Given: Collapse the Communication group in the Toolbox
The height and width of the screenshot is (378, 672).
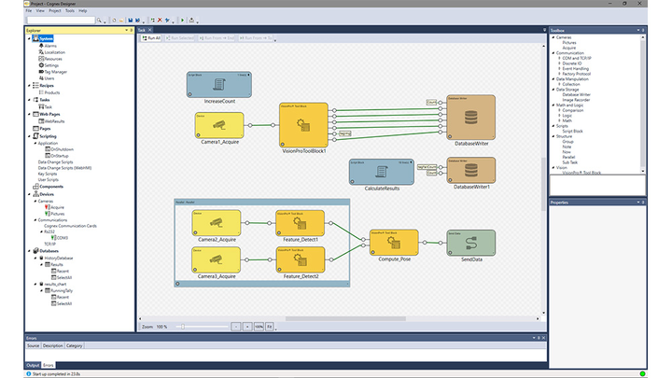Looking at the screenshot, I should coord(553,53).
